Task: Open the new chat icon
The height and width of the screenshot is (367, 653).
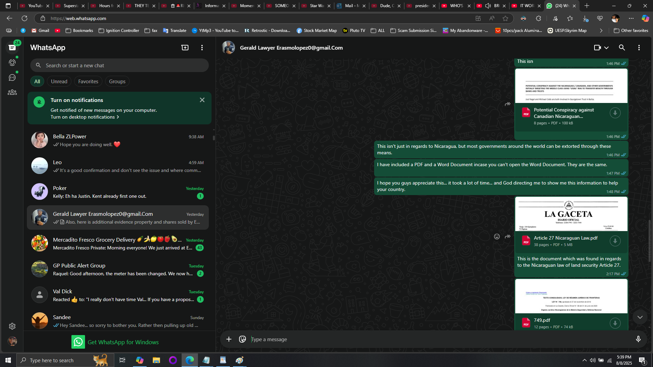Action: pyautogui.click(x=185, y=48)
